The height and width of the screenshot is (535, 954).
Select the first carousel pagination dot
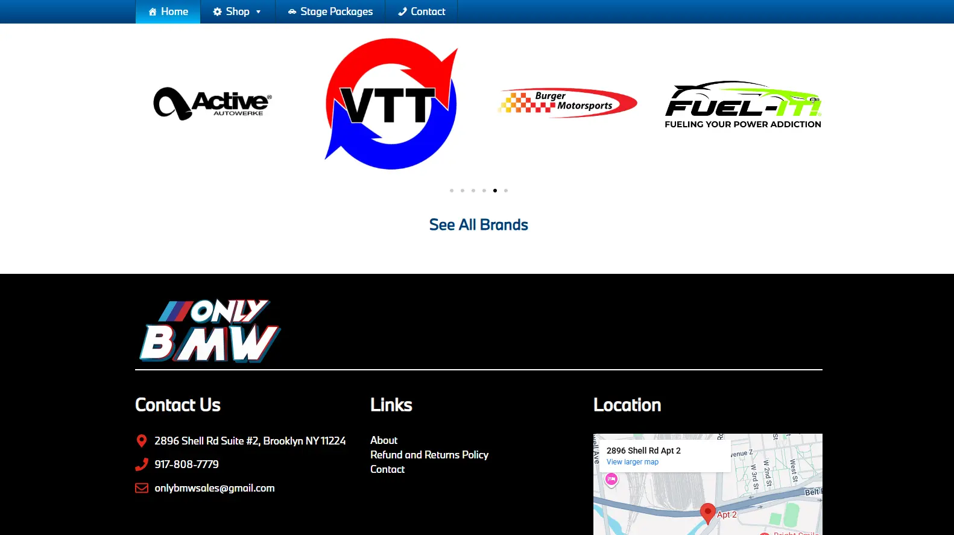452,191
